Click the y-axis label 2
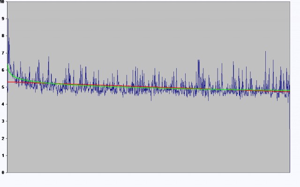Screen dimensions: 300x187 click(x=3, y=138)
